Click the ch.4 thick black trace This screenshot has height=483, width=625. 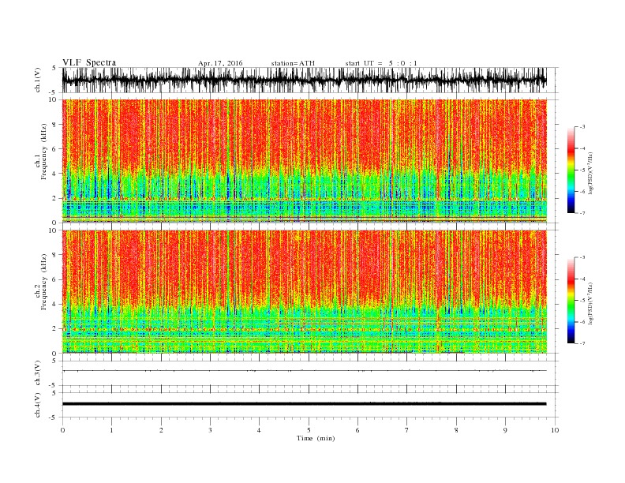(x=304, y=404)
